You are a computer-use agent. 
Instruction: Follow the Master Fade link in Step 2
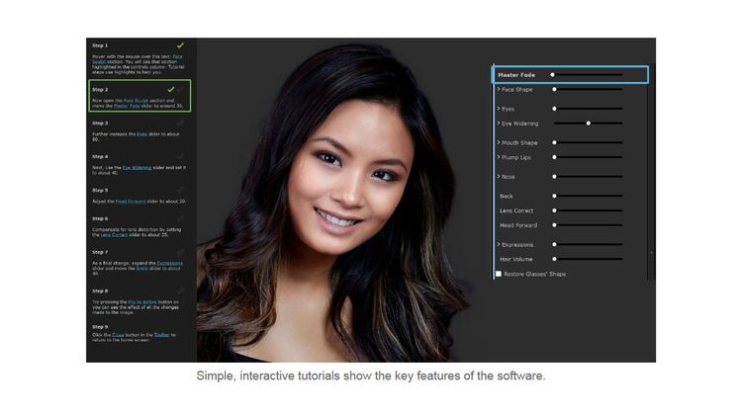127,106
